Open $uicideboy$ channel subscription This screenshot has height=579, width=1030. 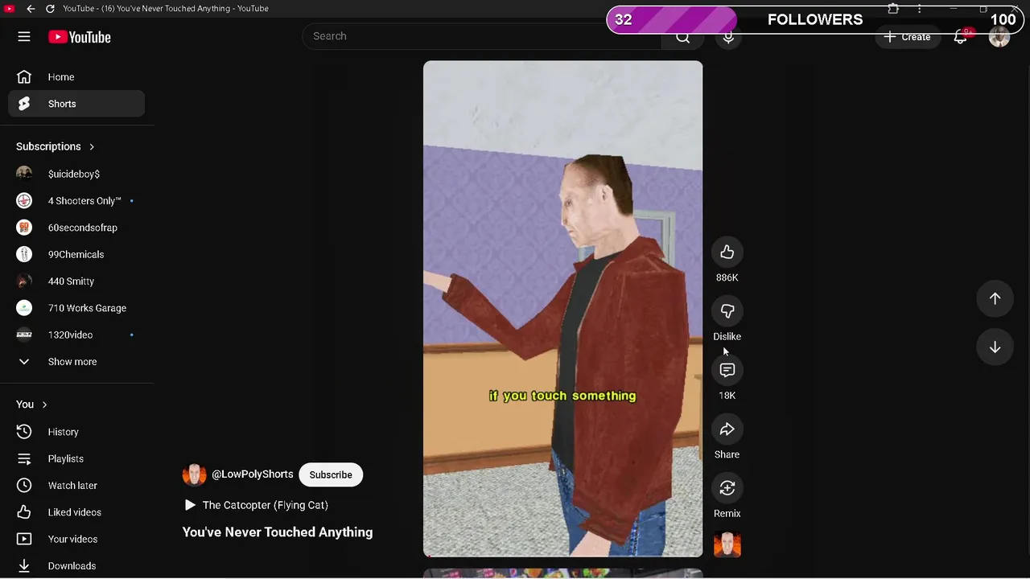tap(76, 174)
